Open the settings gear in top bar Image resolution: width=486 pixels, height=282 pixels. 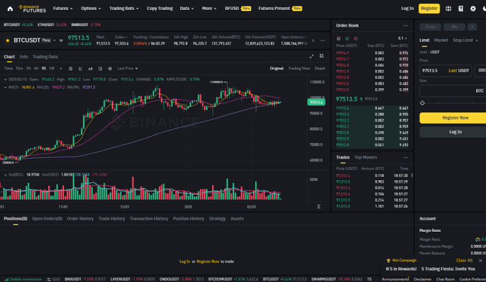[473, 8]
